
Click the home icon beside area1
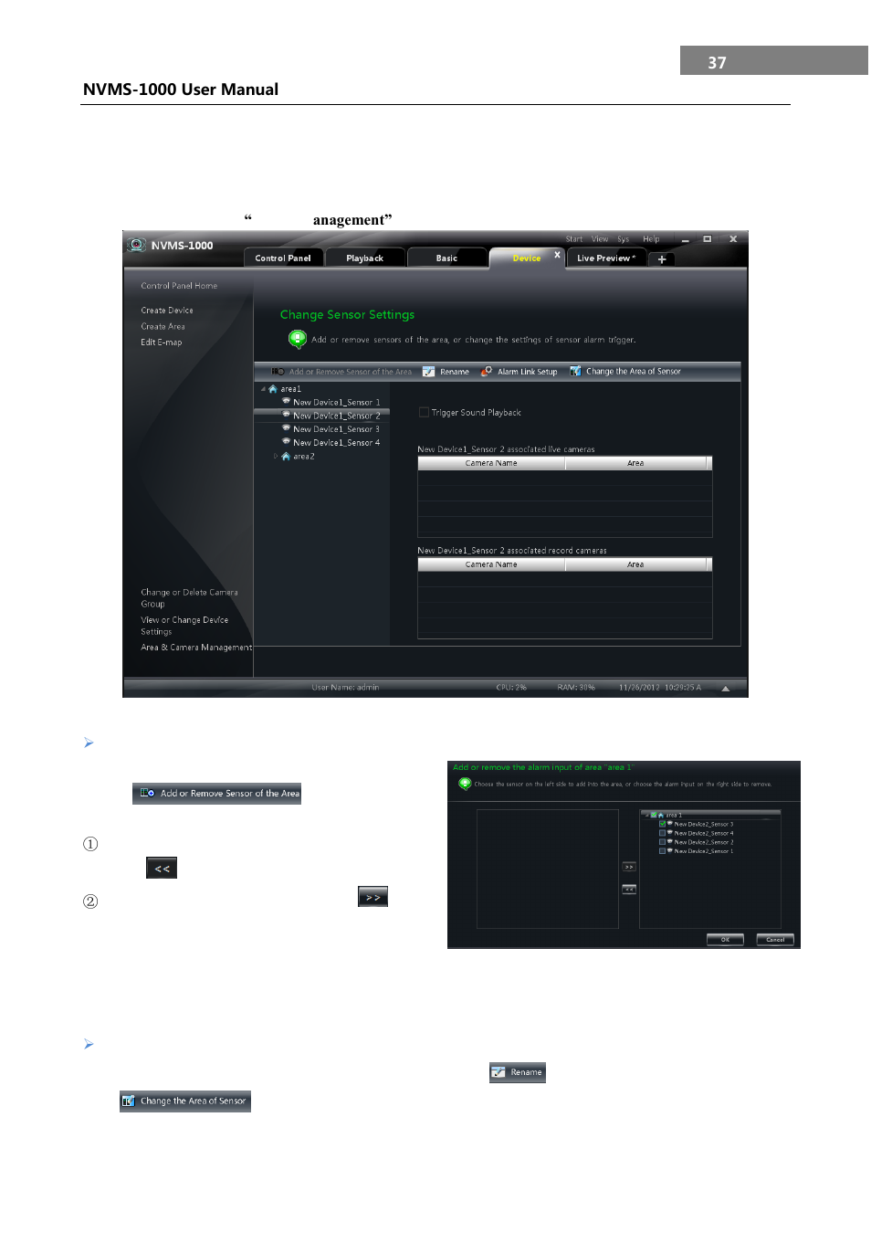tap(273, 389)
